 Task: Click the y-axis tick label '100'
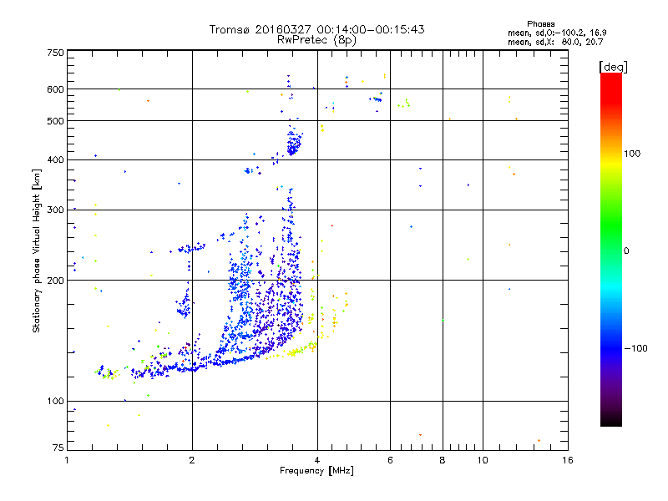[x=56, y=402]
